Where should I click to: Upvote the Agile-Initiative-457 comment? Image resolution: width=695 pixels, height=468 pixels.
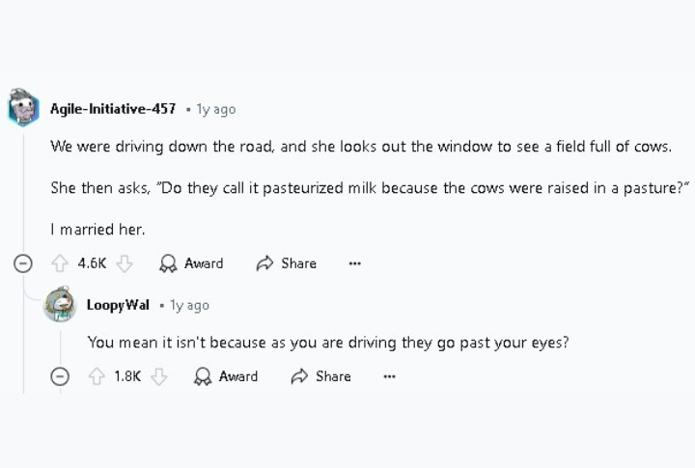pyautogui.click(x=60, y=263)
